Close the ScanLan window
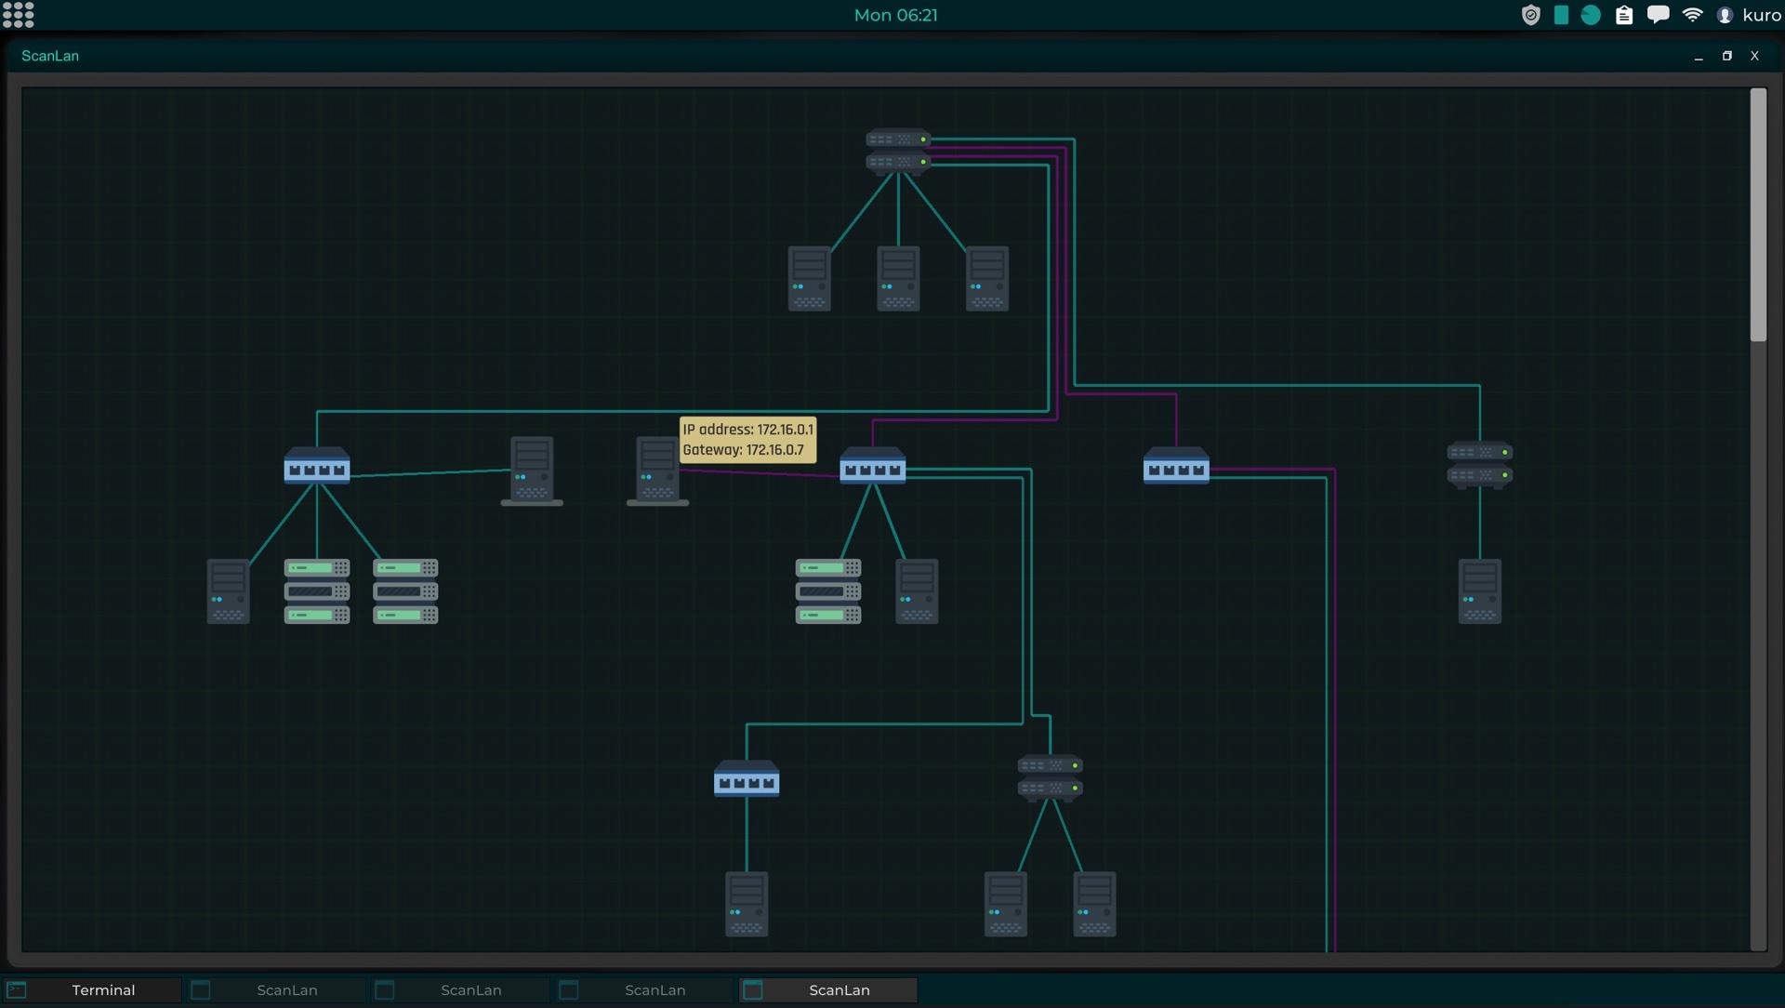 1755,56
